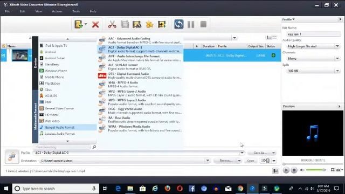Adjust the preview volume slider
The height and width of the screenshot is (194, 345).
click(x=316, y=170)
